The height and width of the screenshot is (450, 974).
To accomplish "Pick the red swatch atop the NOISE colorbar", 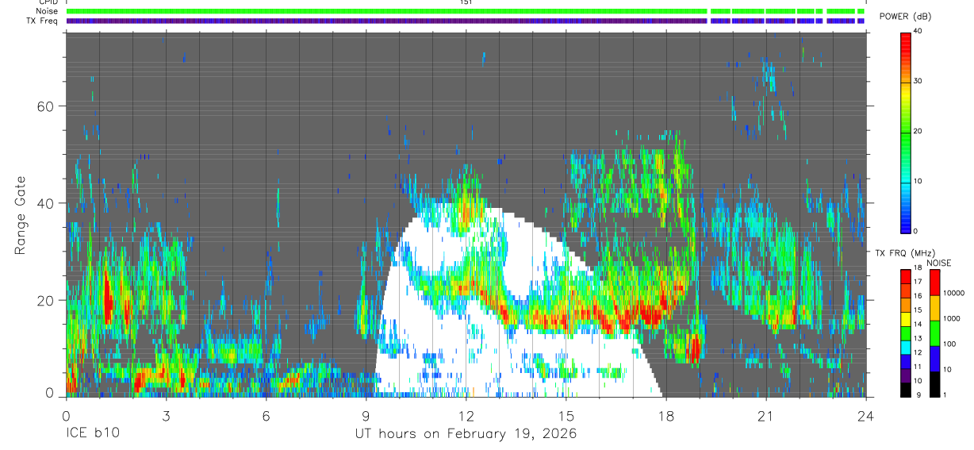I will (x=934, y=282).
